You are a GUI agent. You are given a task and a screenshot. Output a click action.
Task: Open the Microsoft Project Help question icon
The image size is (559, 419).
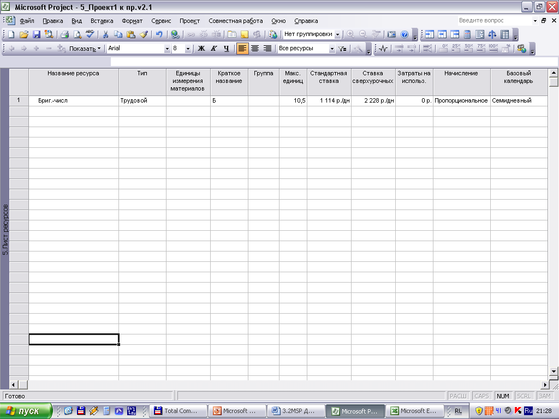point(405,34)
